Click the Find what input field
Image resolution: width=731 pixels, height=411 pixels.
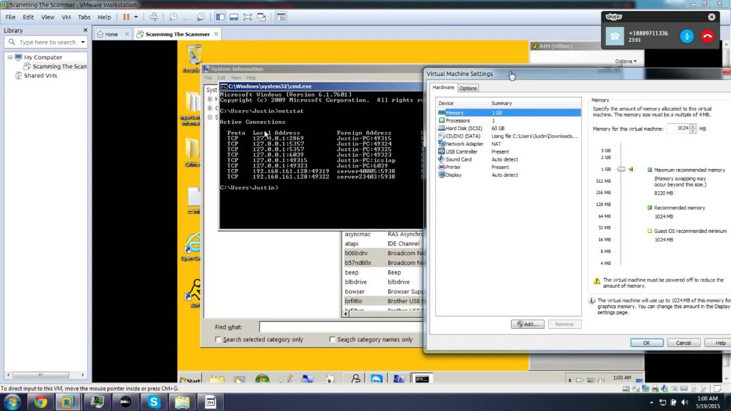coord(342,327)
